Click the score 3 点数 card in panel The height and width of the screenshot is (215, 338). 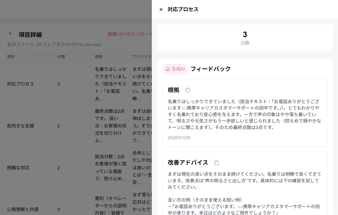245,38
